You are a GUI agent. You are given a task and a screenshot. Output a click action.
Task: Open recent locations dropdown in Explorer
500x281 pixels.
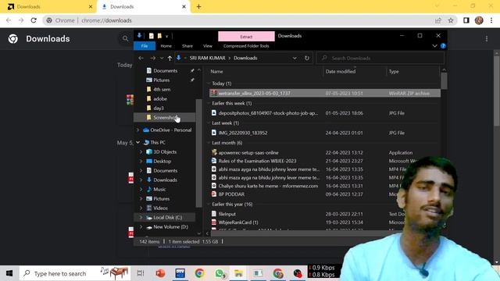(x=162, y=58)
